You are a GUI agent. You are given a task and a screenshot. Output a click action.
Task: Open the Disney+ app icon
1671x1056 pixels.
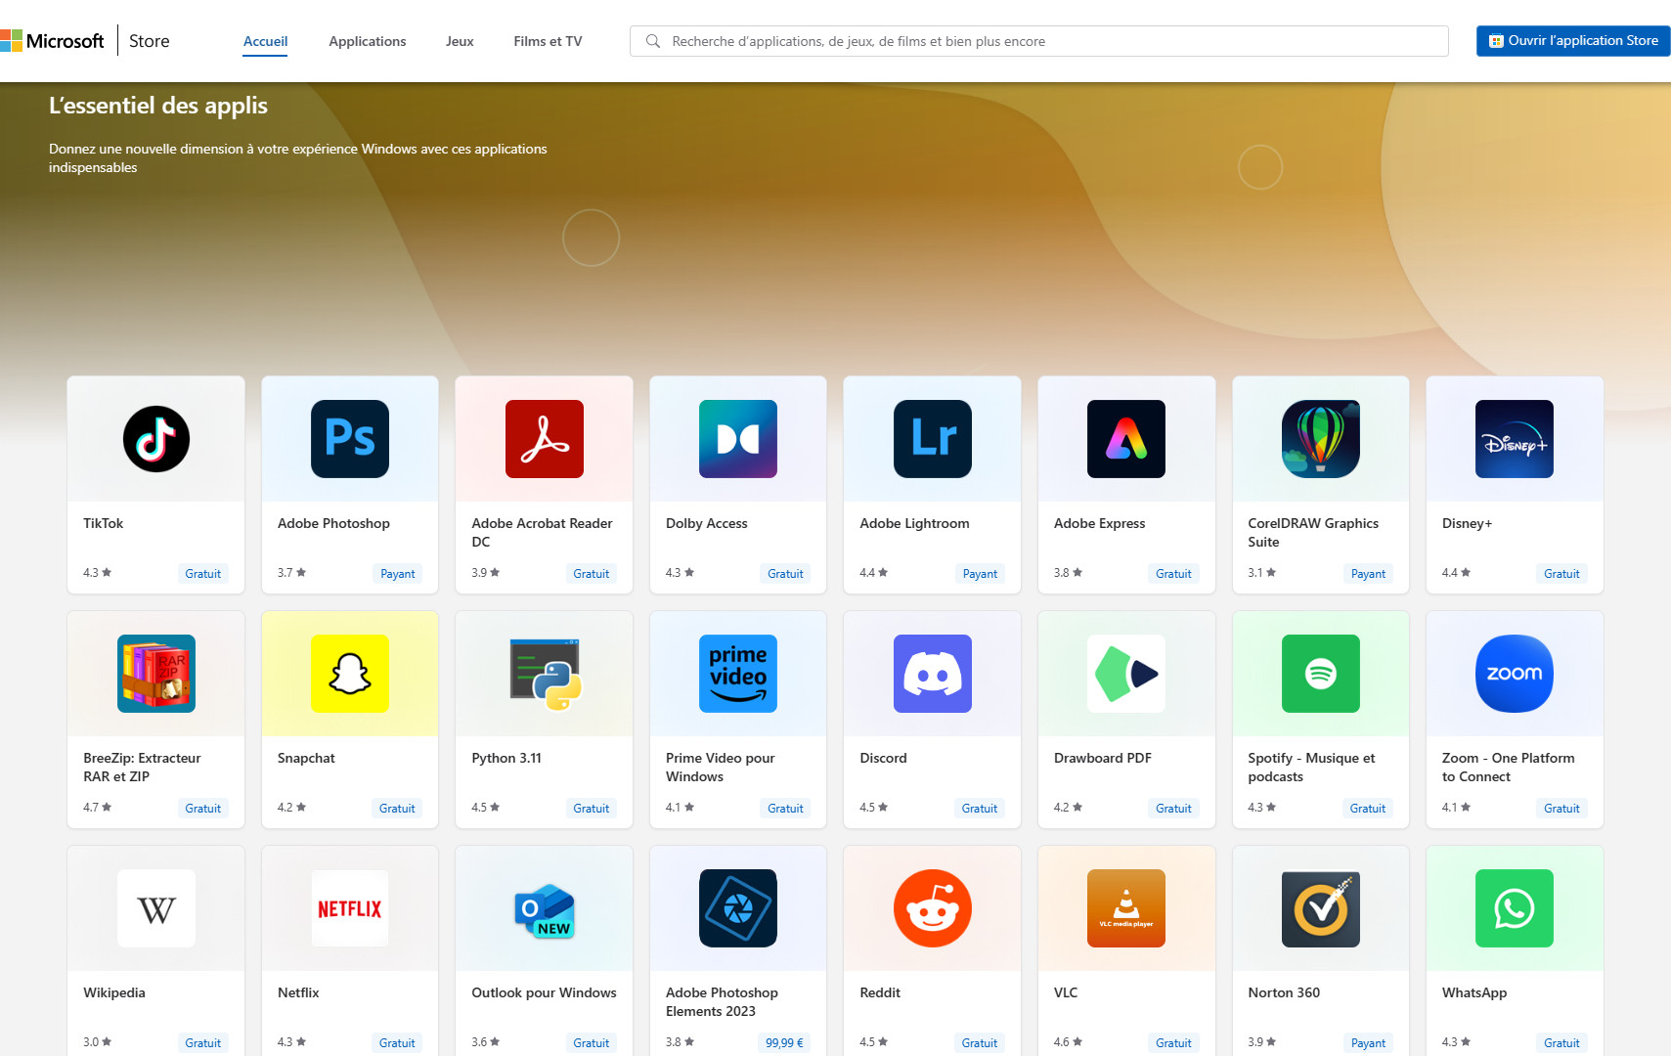tap(1515, 439)
